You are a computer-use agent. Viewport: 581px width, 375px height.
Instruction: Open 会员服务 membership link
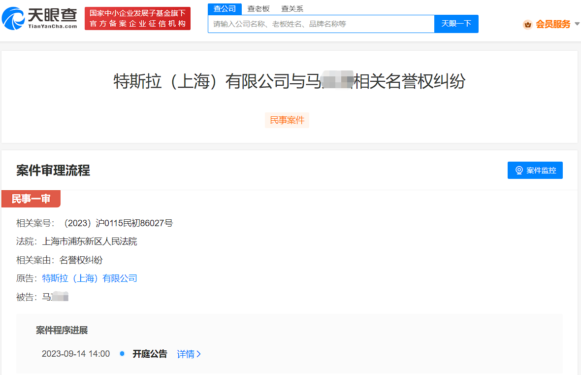click(553, 25)
